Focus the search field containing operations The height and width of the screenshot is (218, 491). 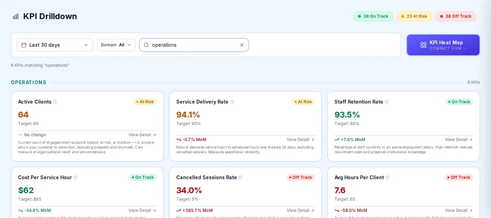point(194,45)
